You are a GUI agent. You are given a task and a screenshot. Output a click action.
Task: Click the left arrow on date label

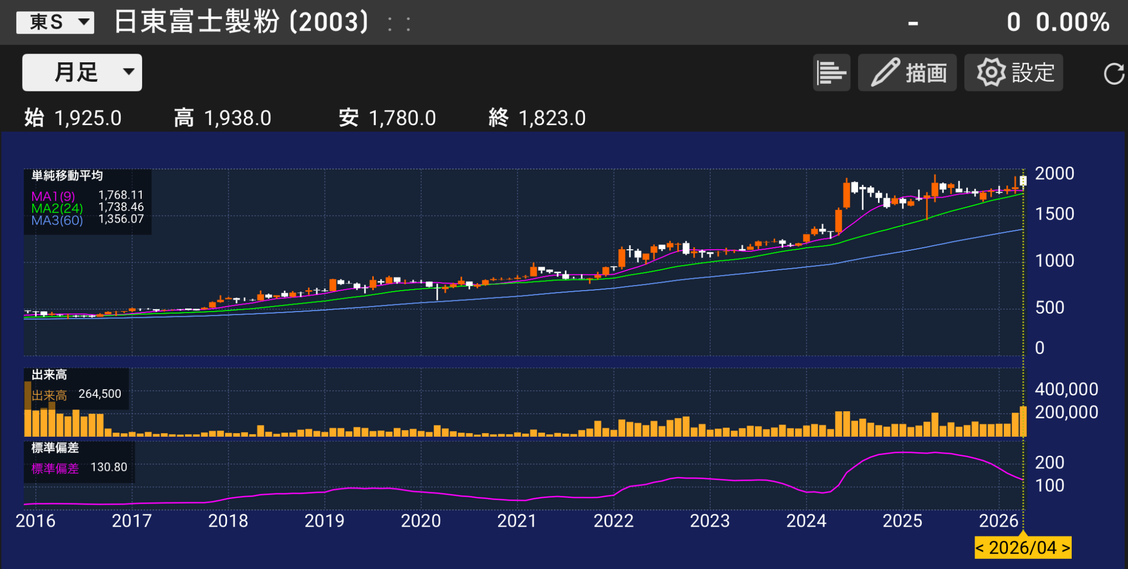pyautogui.click(x=980, y=548)
